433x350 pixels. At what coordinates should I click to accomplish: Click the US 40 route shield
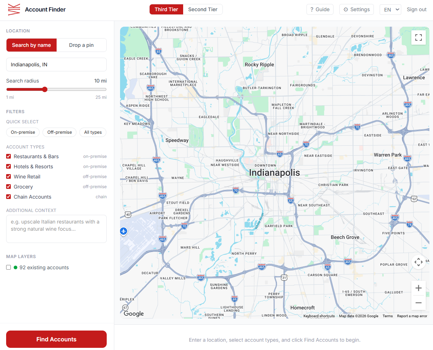click(128, 214)
